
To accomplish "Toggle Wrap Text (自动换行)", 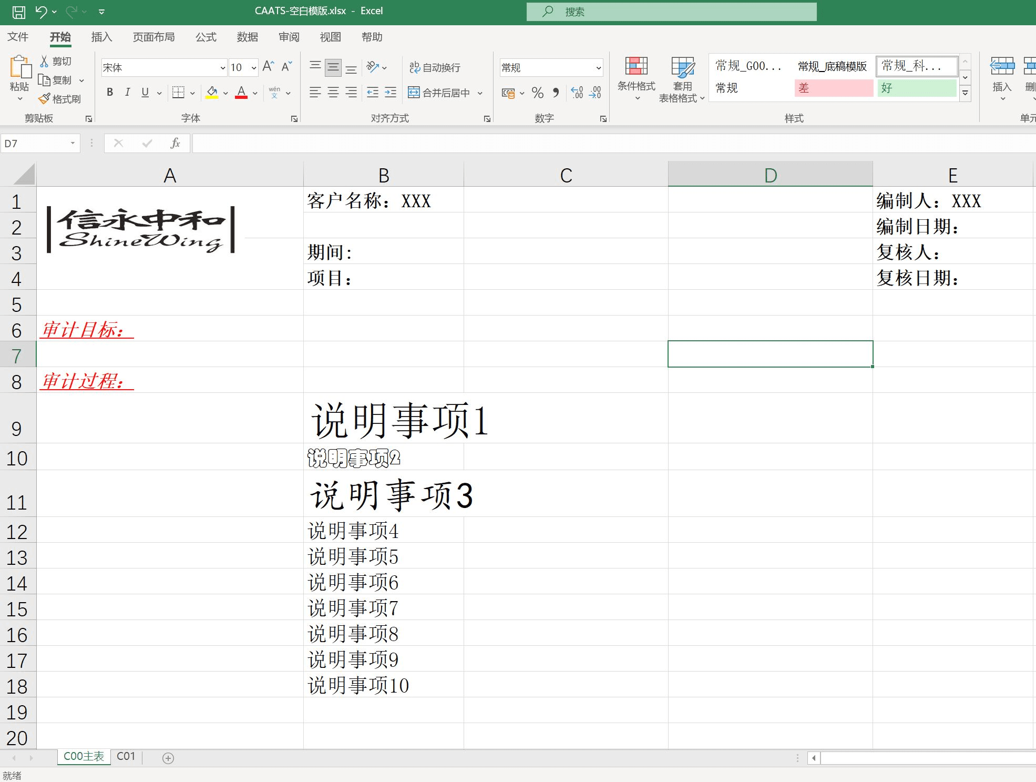I will 435,67.
